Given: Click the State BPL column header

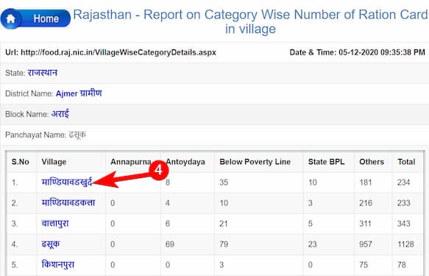Looking at the screenshot, I should pos(327,162).
